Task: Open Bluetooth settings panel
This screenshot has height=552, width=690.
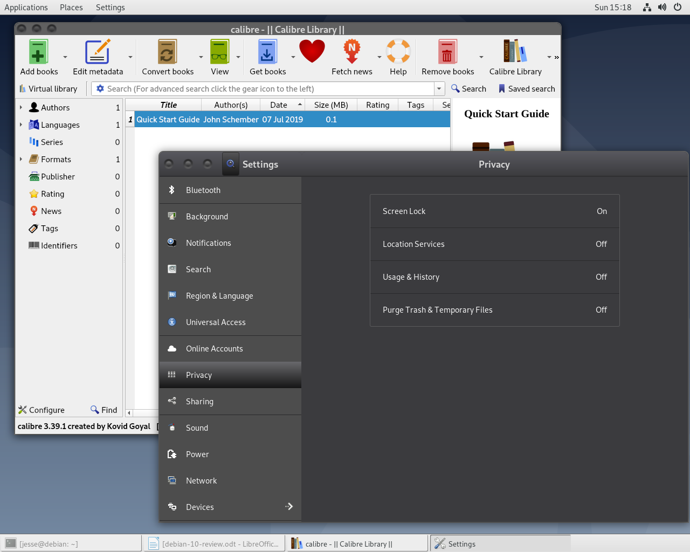Action: (x=230, y=190)
